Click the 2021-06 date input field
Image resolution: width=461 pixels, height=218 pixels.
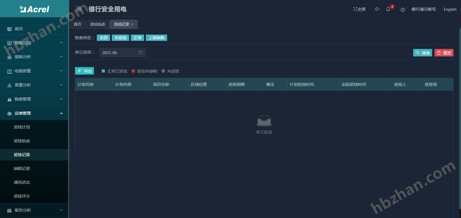point(119,53)
